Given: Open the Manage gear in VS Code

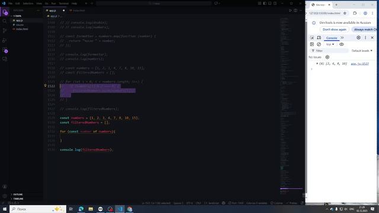Looking at the screenshot, I should 5,196.
